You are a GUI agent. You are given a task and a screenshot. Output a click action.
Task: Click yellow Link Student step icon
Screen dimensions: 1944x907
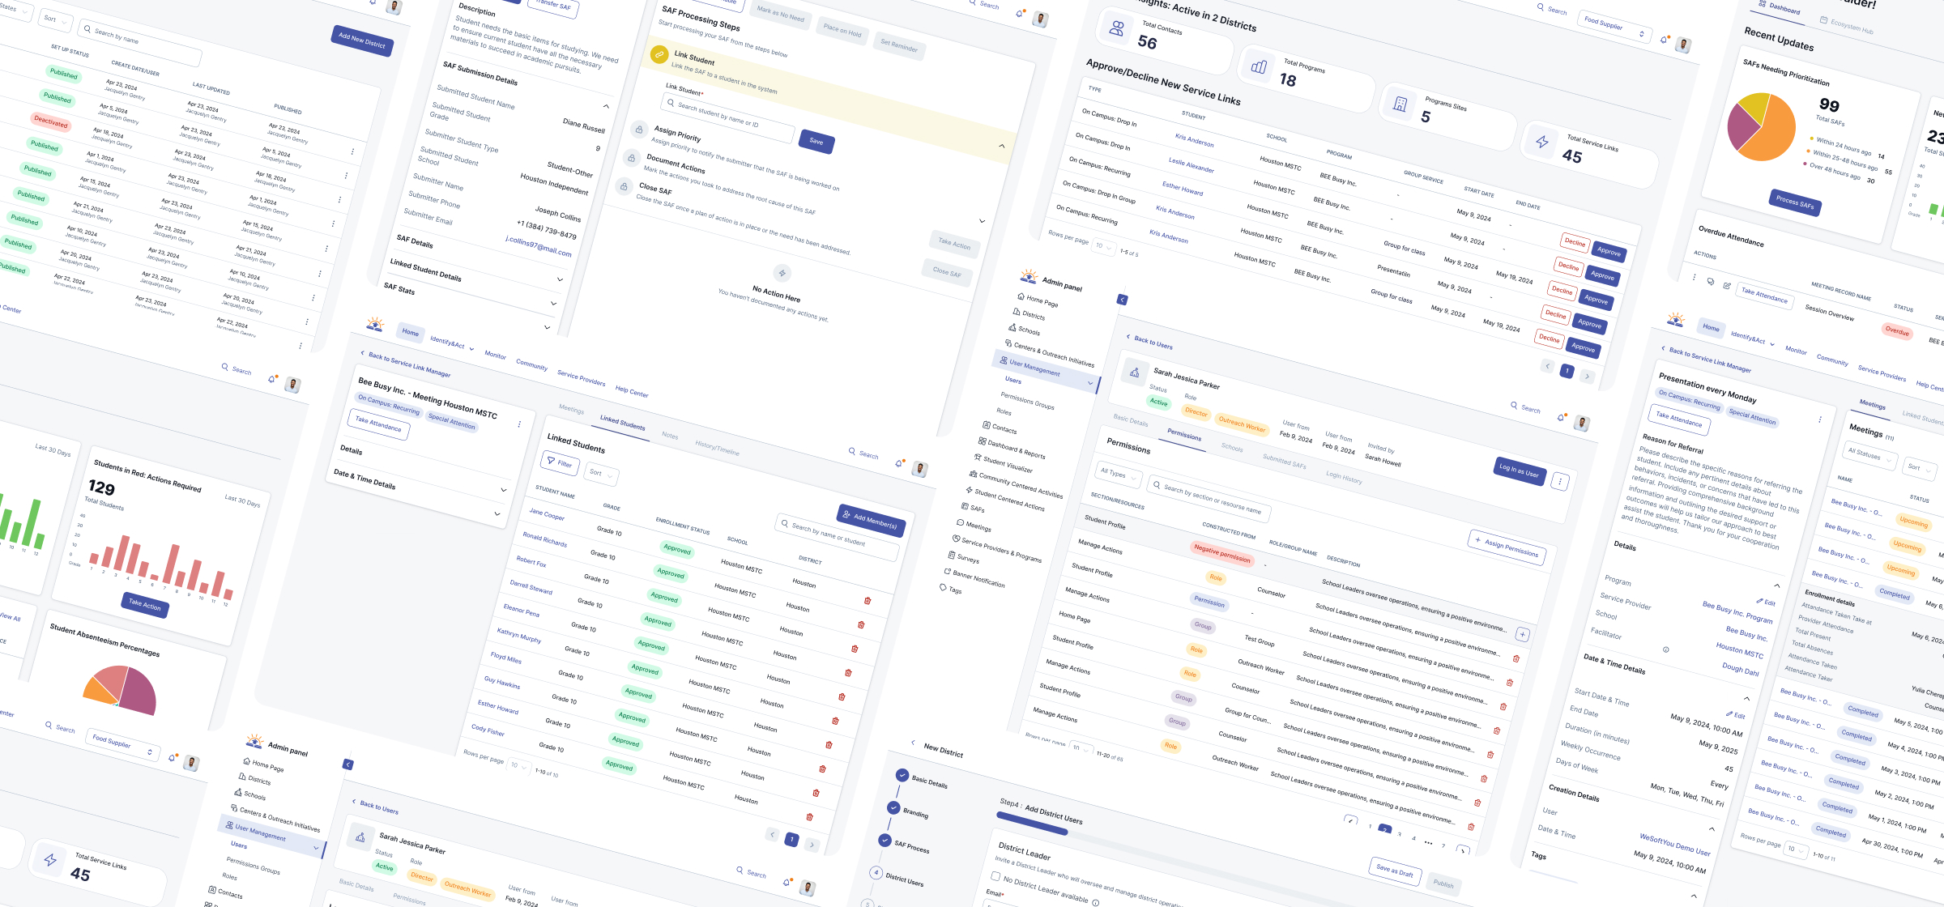(659, 55)
